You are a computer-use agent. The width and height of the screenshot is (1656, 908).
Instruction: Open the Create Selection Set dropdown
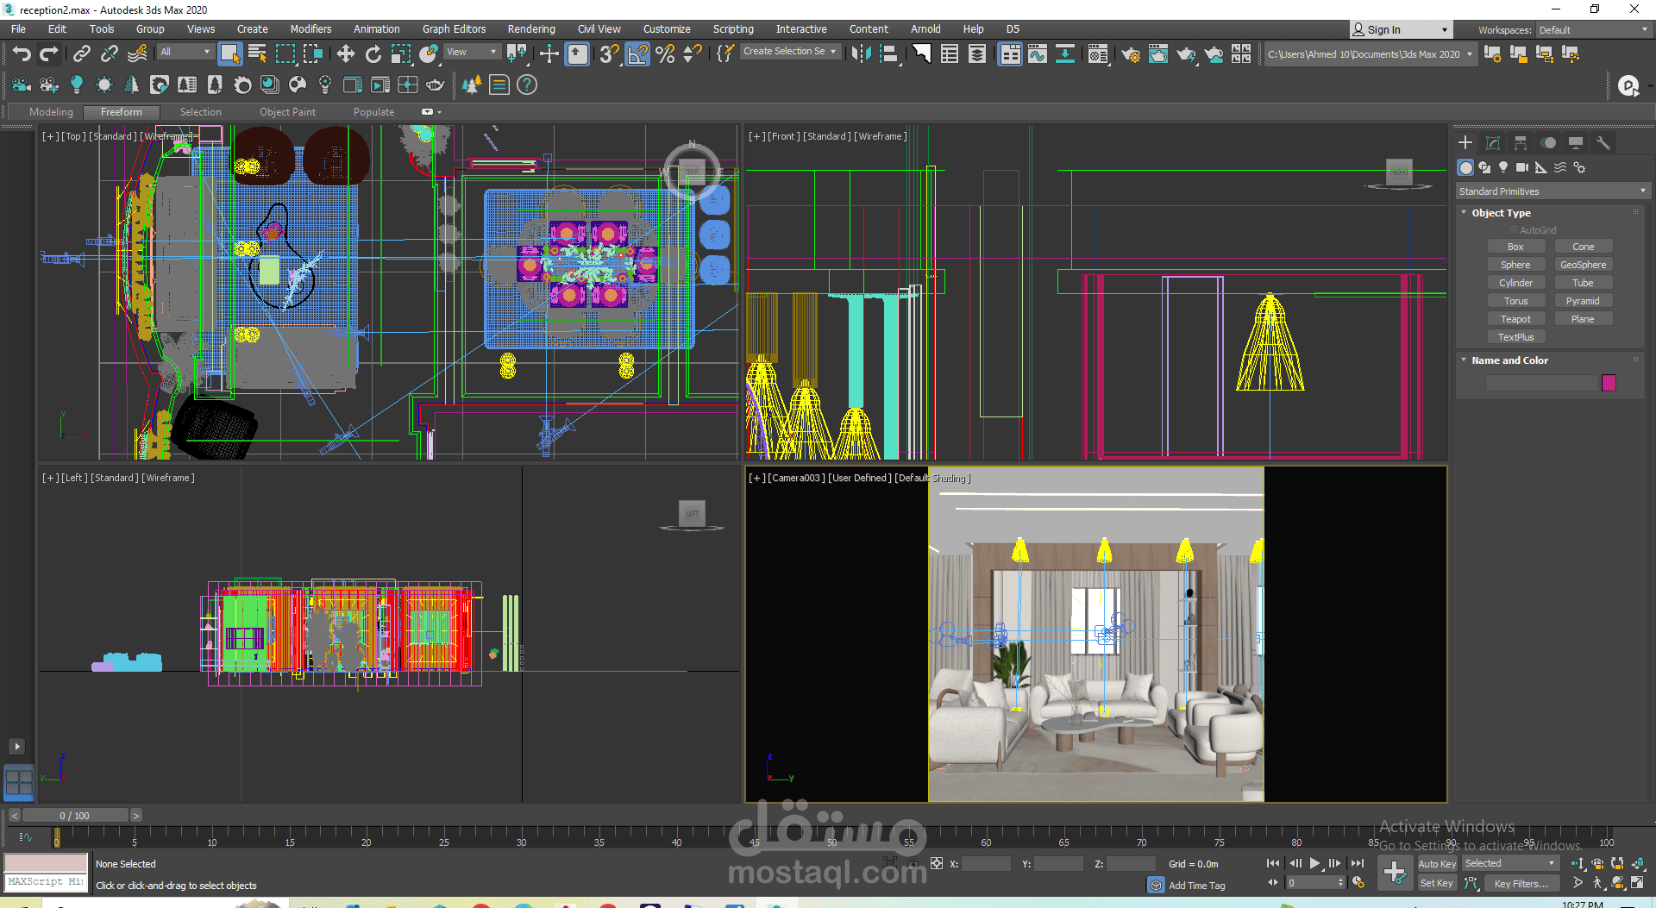[x=790, y=52]
